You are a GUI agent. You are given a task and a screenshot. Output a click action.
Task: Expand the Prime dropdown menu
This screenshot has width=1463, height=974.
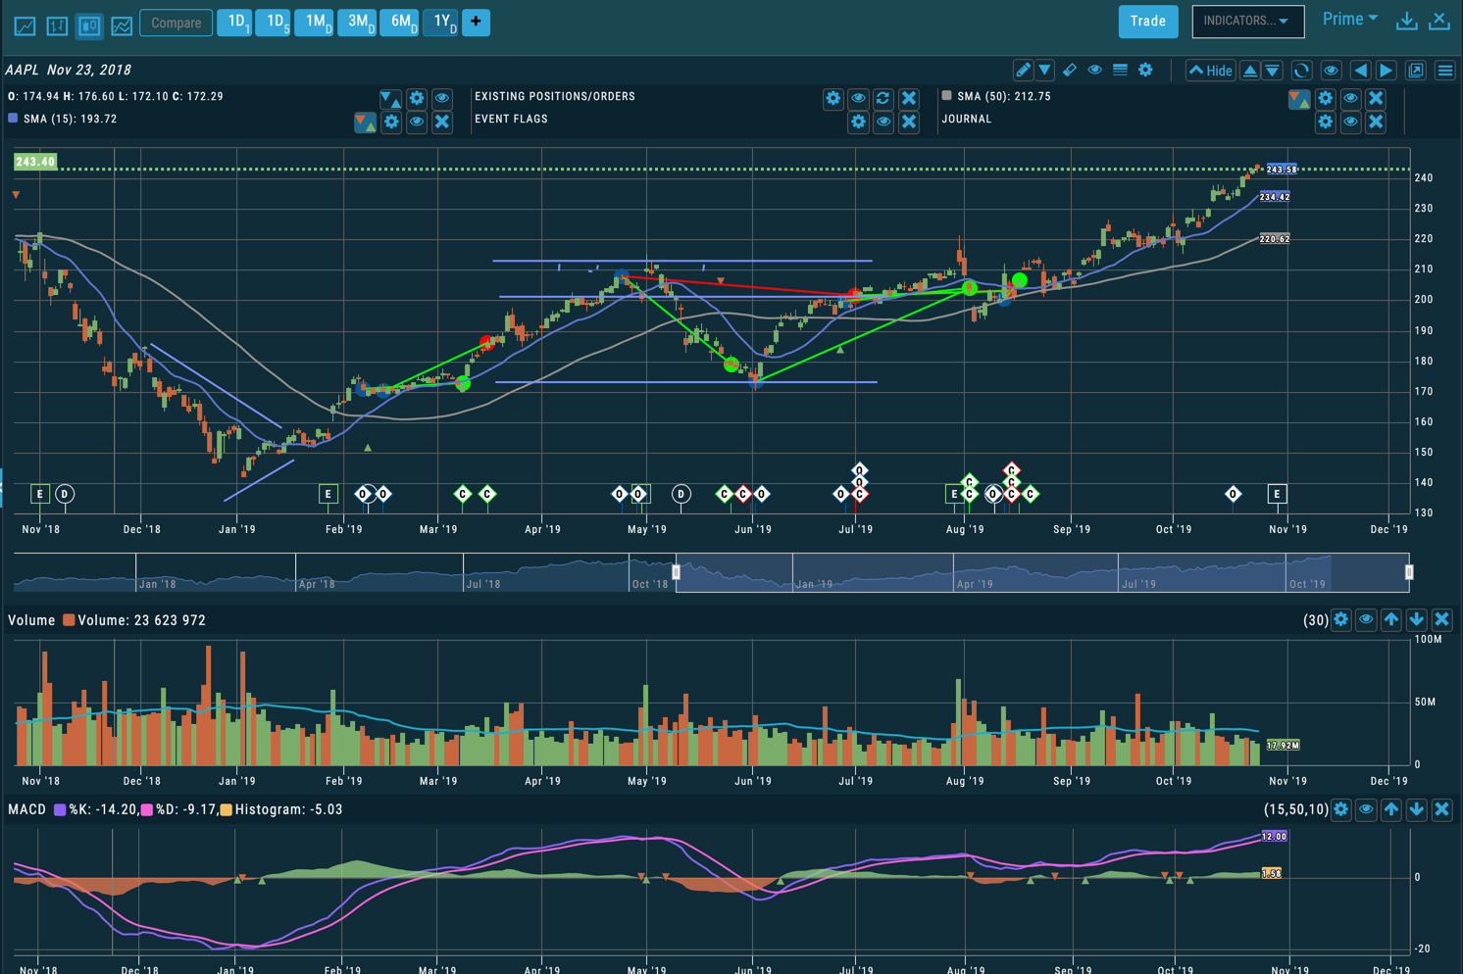[x=1349, y=20]
